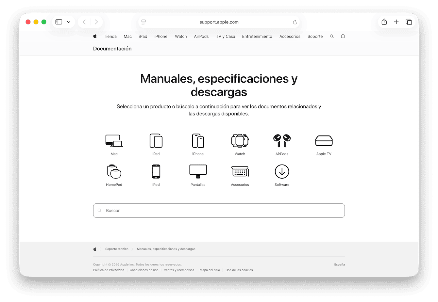This screenshot has width=438, height=302.
Task: Select the Accesorios navigation menu item
Action: tap(290, 36)
